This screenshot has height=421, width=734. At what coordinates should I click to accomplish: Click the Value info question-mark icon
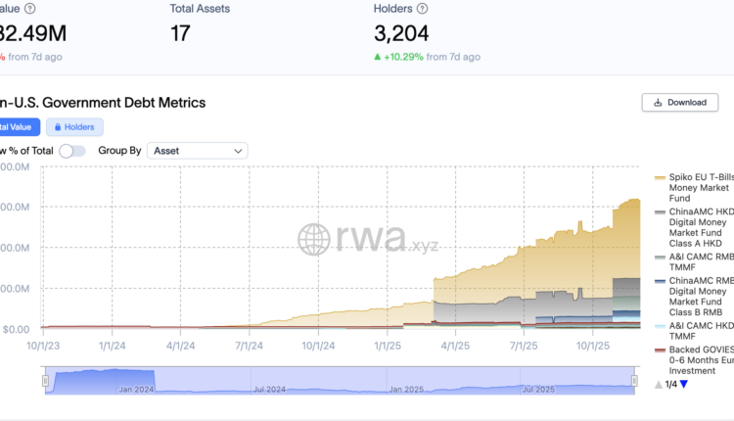click(x=30, y=9)
